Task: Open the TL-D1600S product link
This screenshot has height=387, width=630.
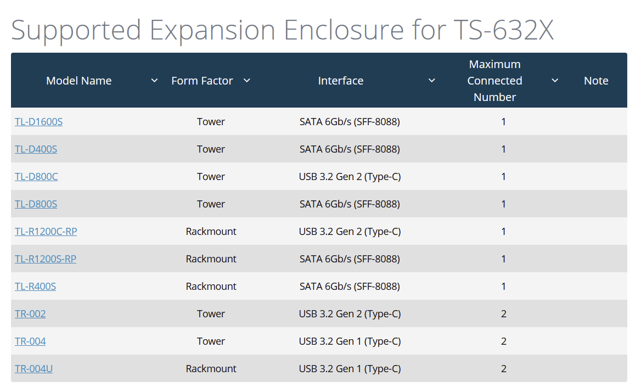Action: point(38,122)
